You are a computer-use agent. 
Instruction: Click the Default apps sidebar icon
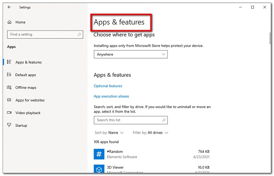[9, 75]
